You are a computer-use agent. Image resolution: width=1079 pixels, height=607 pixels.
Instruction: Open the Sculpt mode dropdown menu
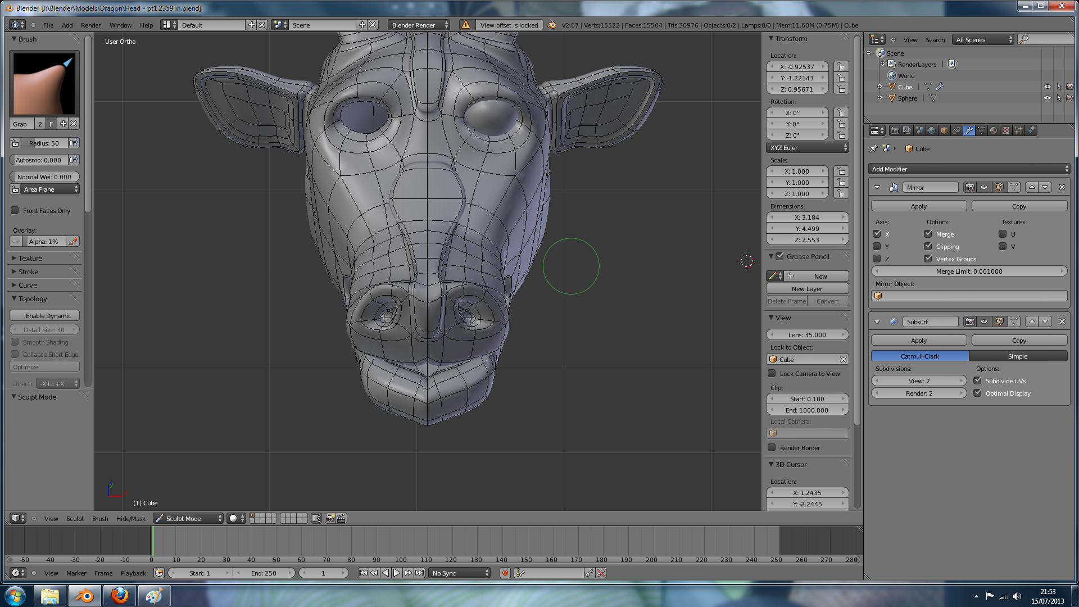[x=188, y=518]
